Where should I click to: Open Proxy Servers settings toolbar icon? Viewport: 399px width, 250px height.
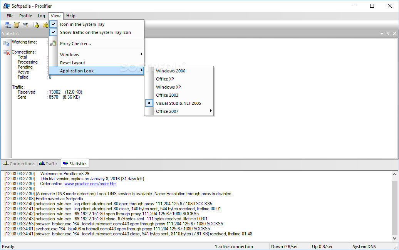click(8, 25)
